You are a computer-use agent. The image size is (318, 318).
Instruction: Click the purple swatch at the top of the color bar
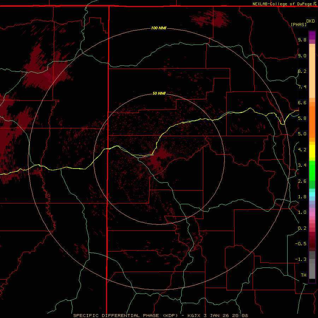tap(312, 35)
